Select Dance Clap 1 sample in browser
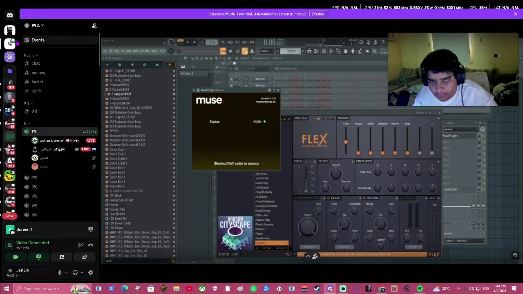 (x=117, y=149)
